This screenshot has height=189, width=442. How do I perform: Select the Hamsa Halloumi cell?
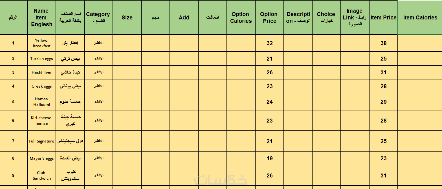(41, 102)
